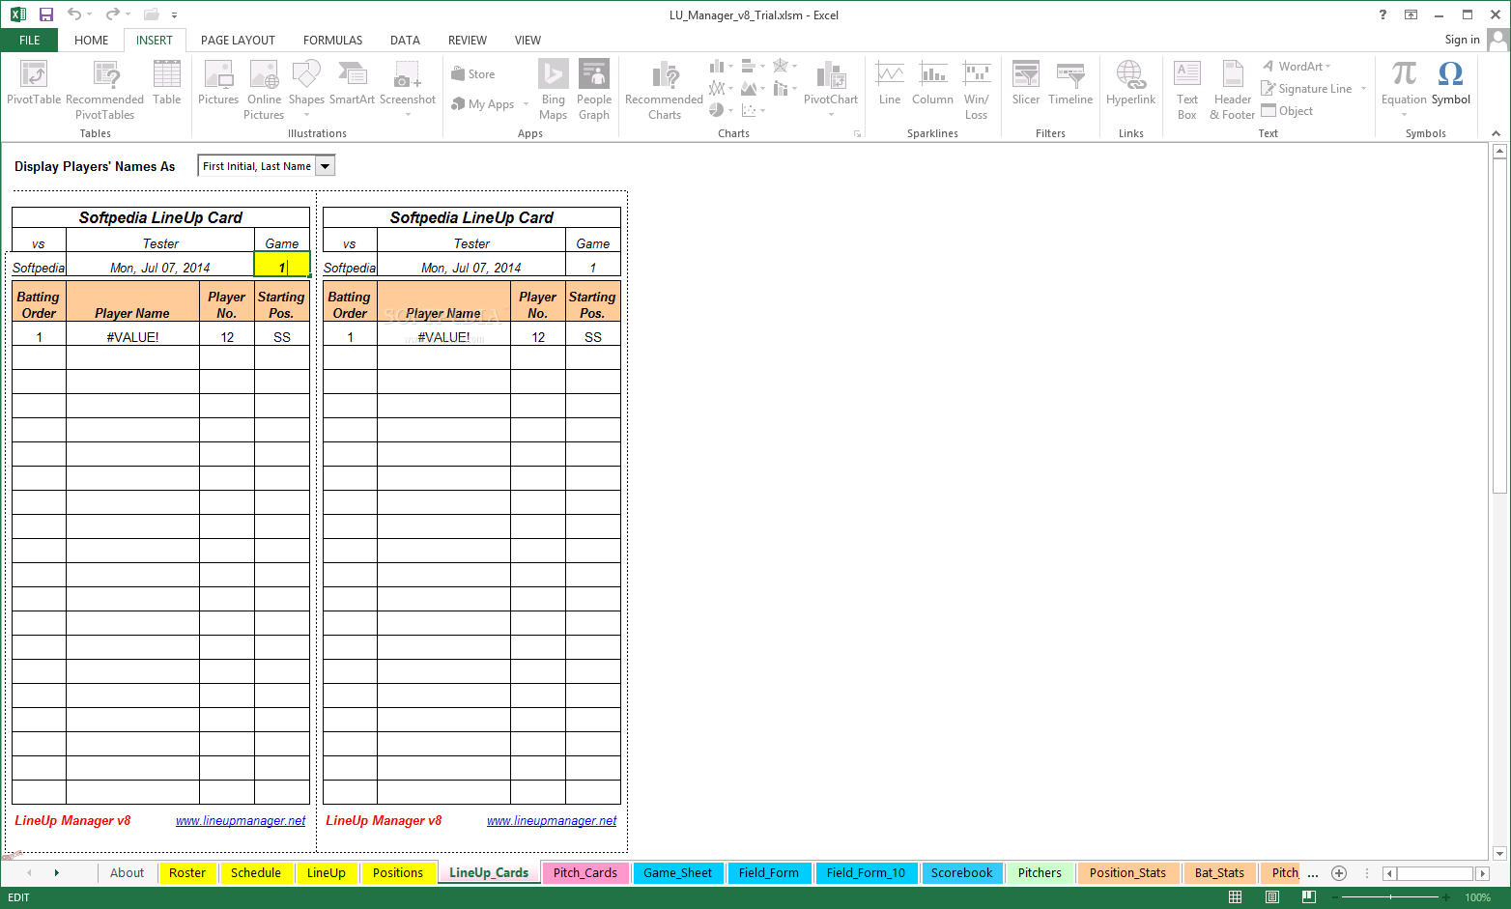1511x909 pixels.
Task: Insert a Hyperlink
Action: click(1130, 83)
